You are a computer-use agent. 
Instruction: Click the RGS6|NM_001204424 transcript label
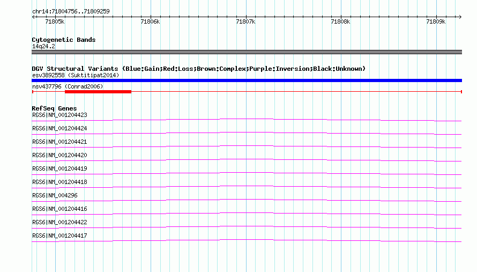[59, 129]
